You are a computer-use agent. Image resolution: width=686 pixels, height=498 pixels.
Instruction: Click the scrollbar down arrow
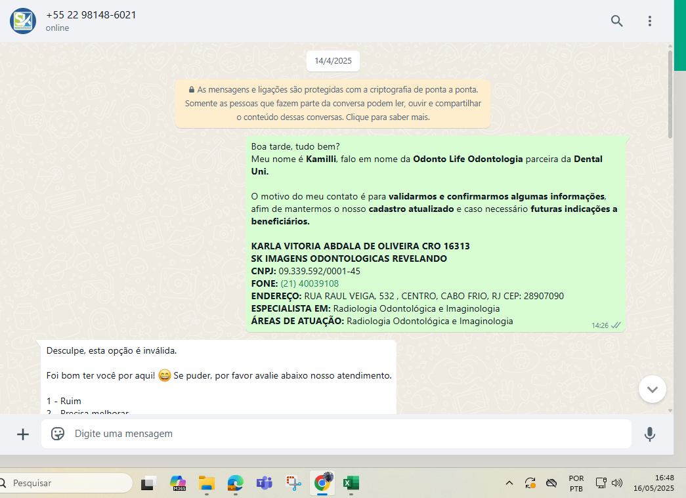pyautogui.click(x=670, y=411)
